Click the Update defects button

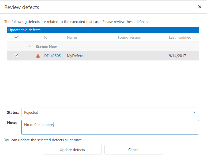pos(72,150)
